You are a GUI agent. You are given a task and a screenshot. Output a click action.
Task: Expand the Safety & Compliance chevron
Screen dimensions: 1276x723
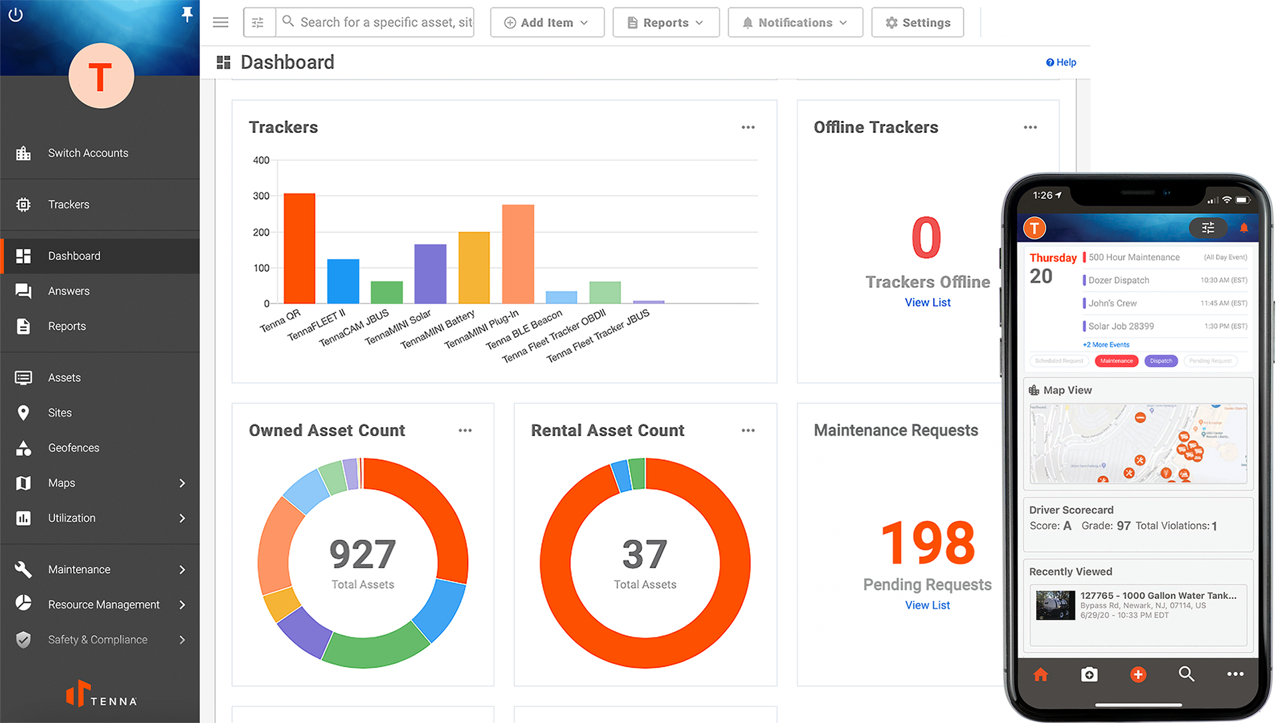[x=182, y=640]
